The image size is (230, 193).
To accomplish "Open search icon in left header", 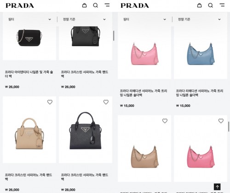I will tap(96, 6).
